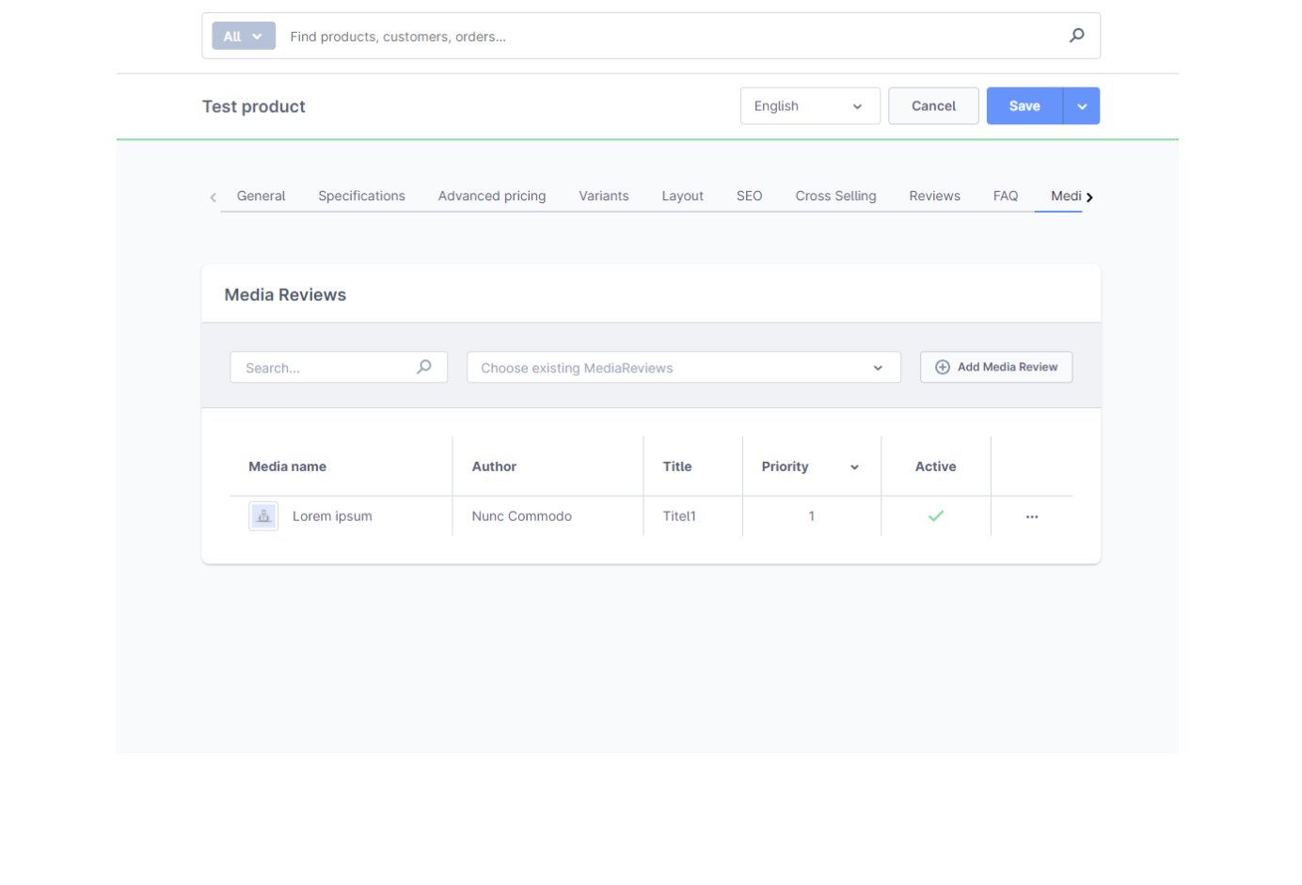Click the global search magnifier icon
This screenshot has height=885, width=1302.
1076,36
